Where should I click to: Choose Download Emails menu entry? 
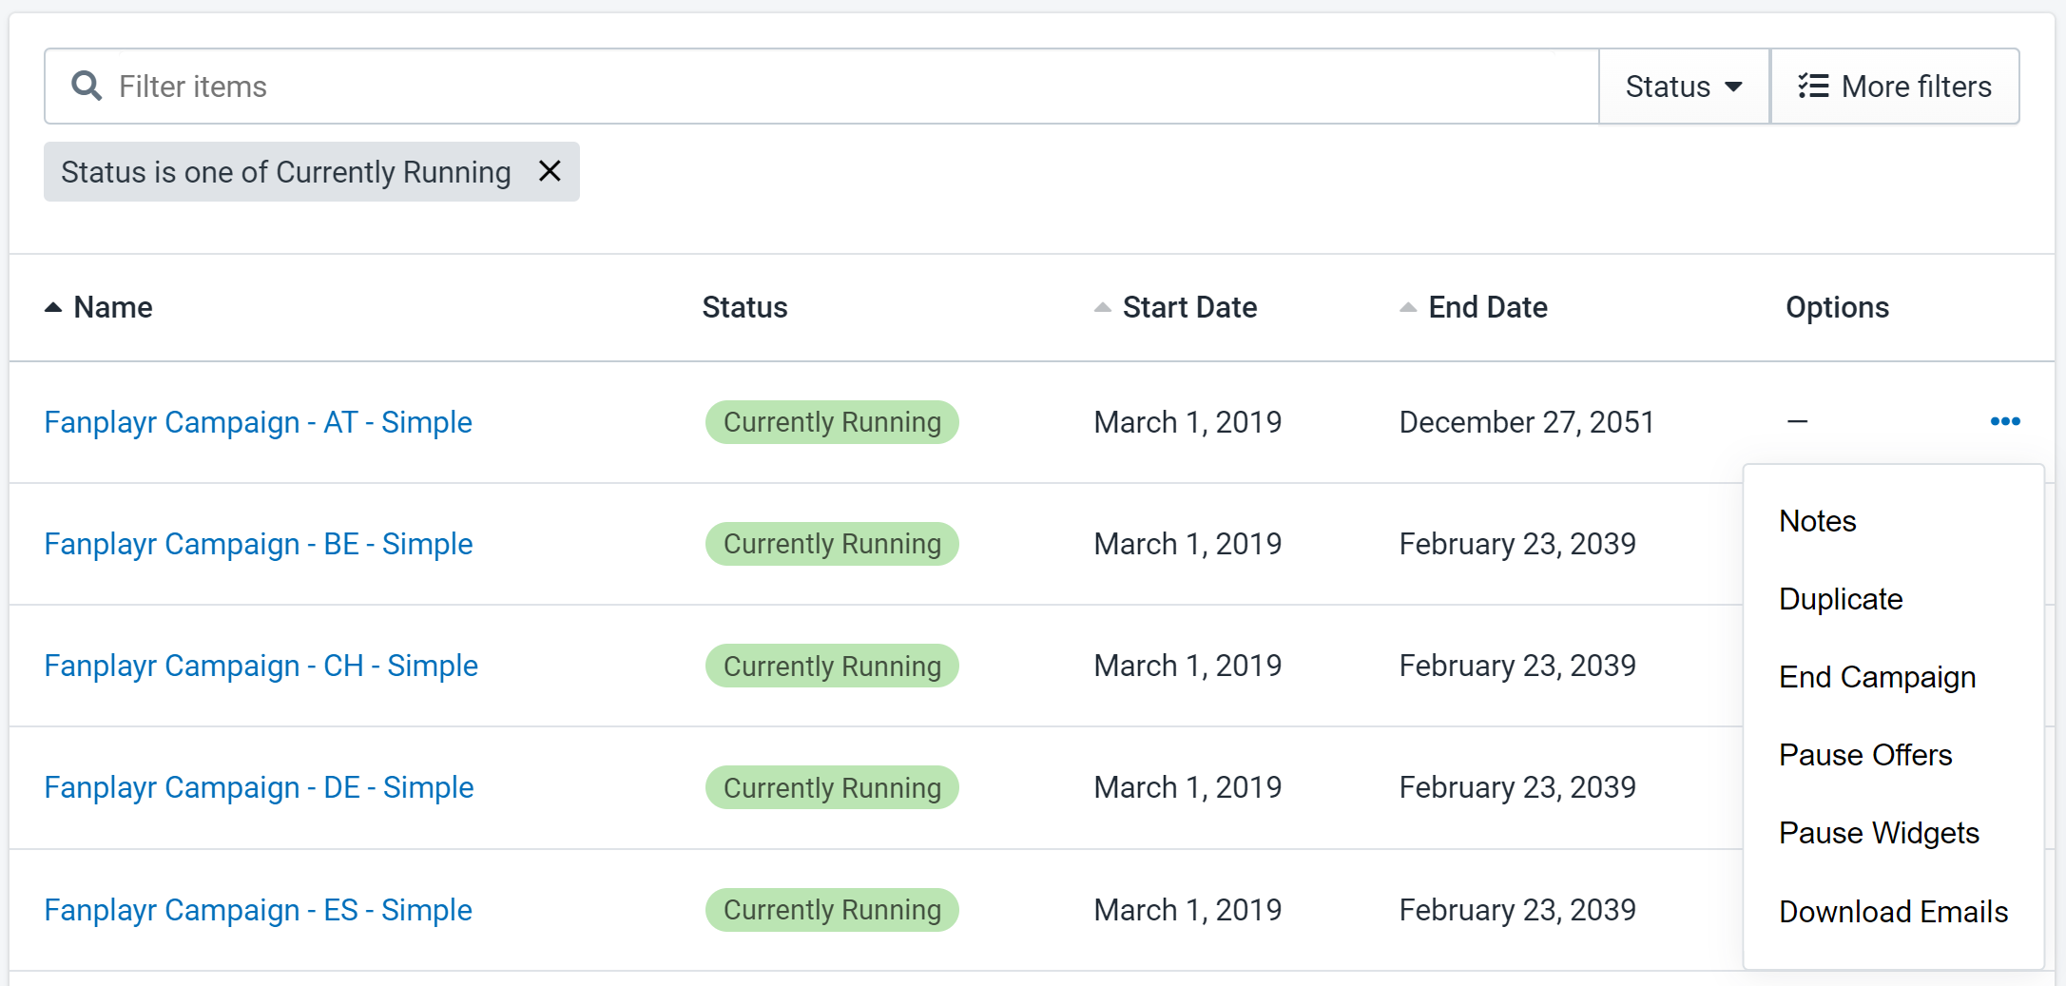1893,912
